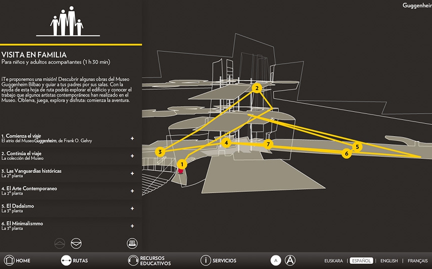This screenshot has width=432, height=269.
Task: Select map stop marker 3
Action: pyautogui.click(x=160, y=152)
